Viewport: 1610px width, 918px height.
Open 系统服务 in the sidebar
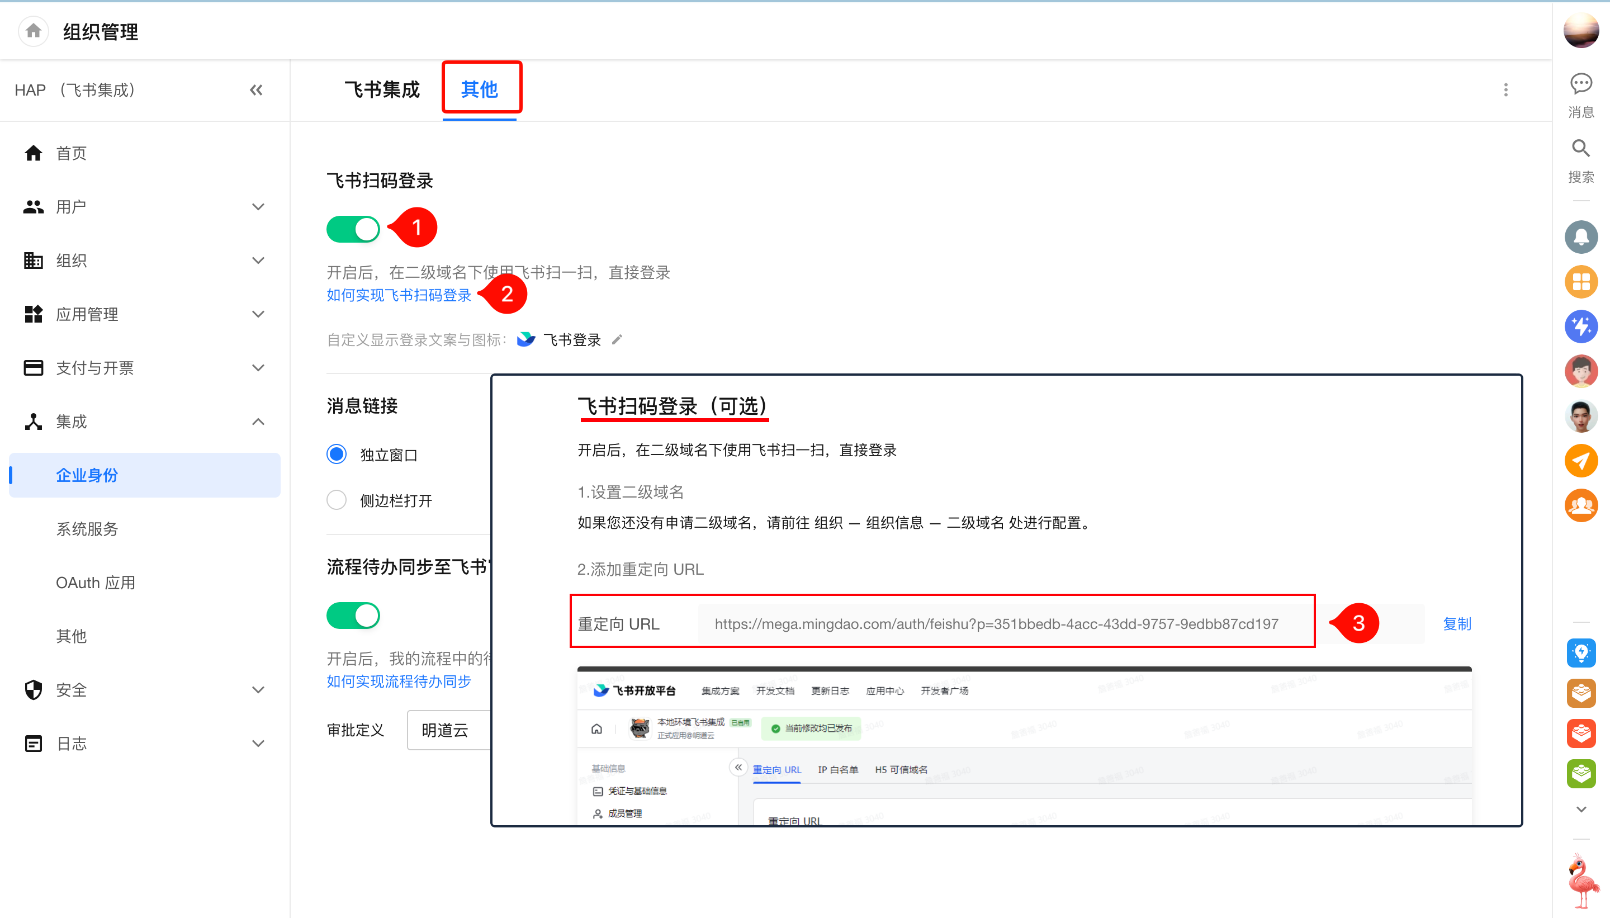click(x=87, y=528)
